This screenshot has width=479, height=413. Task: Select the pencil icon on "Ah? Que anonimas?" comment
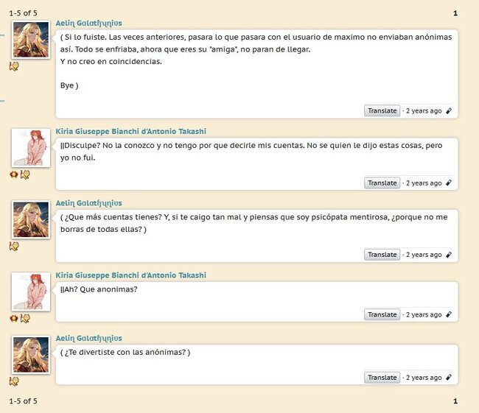pos(449,314)
